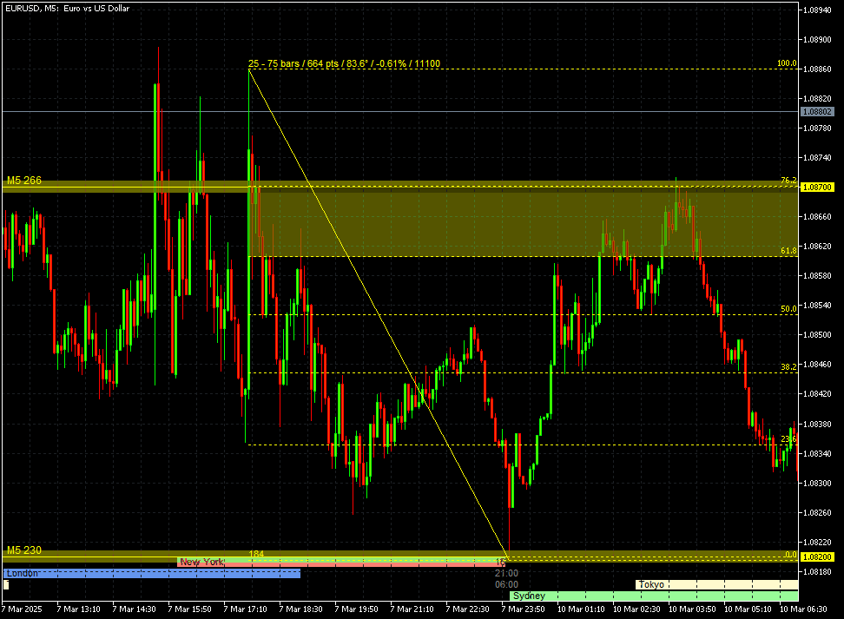Screen dimensions: 844x619
Task: Click the 1.08900 price scale value
Action: [817, 40]
